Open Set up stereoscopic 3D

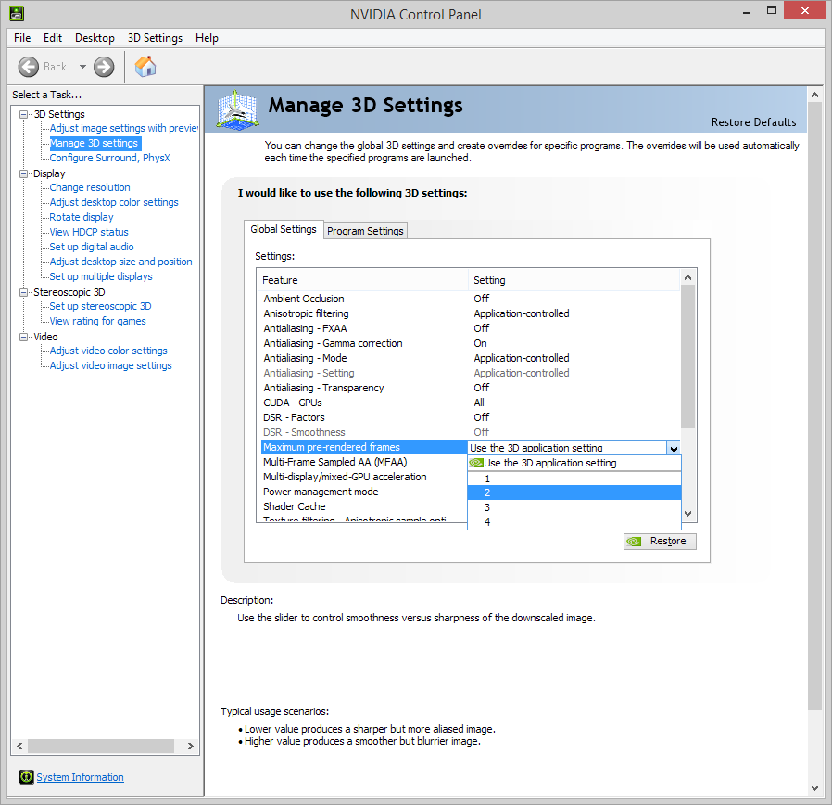[x=100, y=306]
